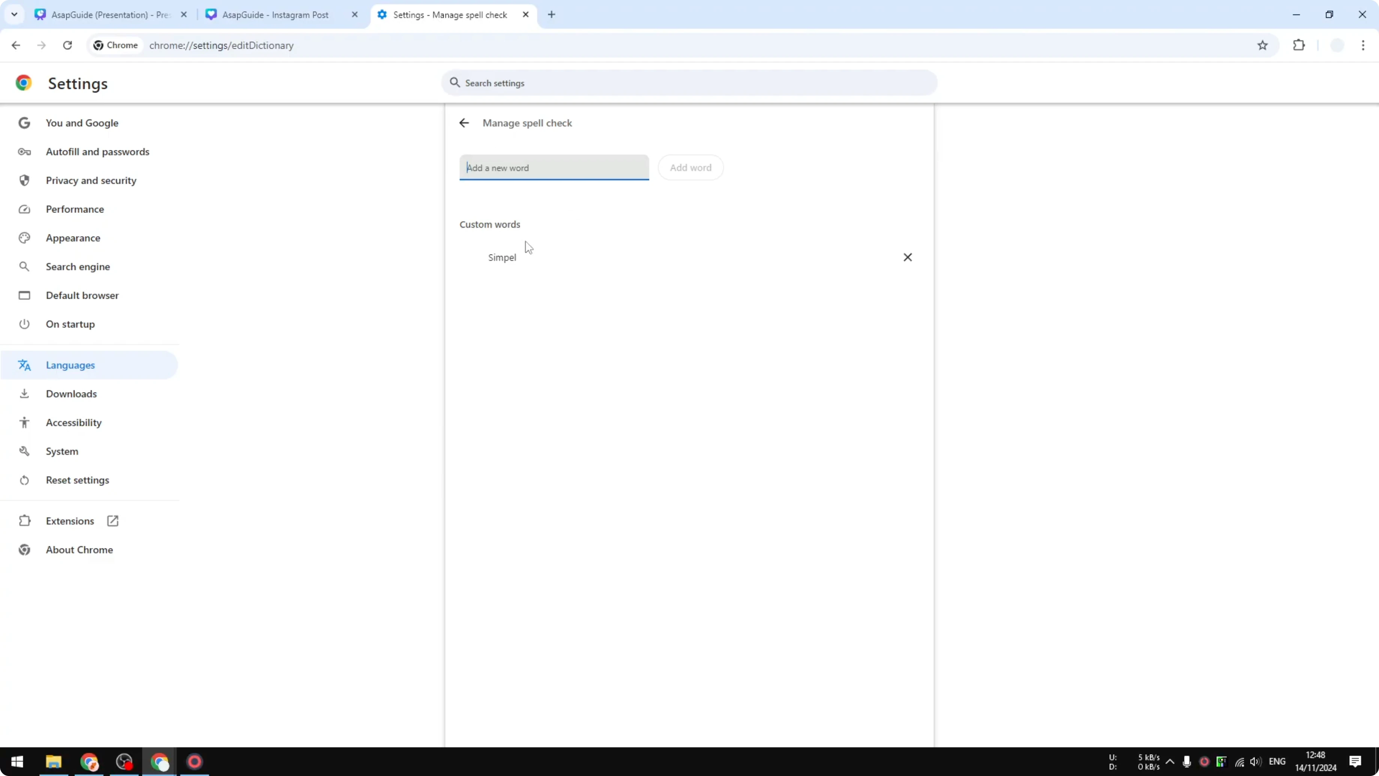The height and width of the screenshot is (776, 1379).
Task: Click the On startup power icon
Action: [x=25, y=324]
